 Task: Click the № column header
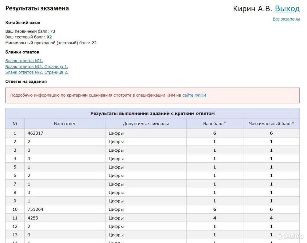(15, 124)
